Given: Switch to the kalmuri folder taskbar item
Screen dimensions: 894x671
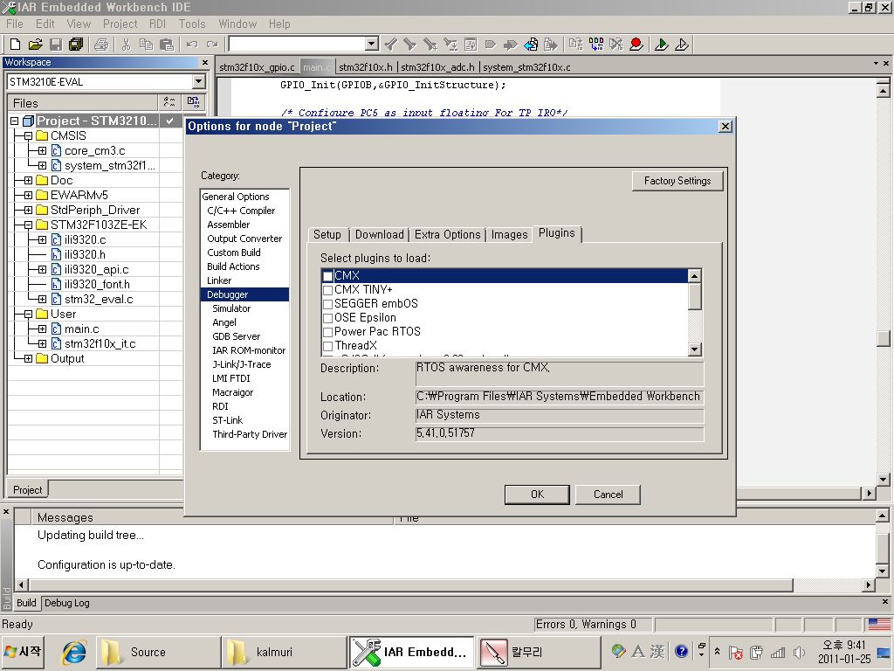Looking at the screenshot, I should point(284,652).
